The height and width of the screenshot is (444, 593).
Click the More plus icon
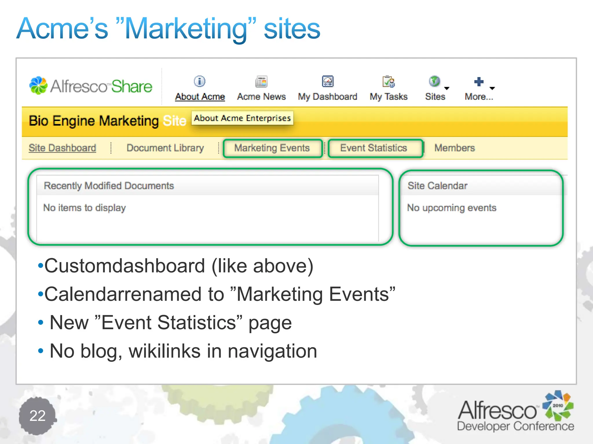(479, 82)
